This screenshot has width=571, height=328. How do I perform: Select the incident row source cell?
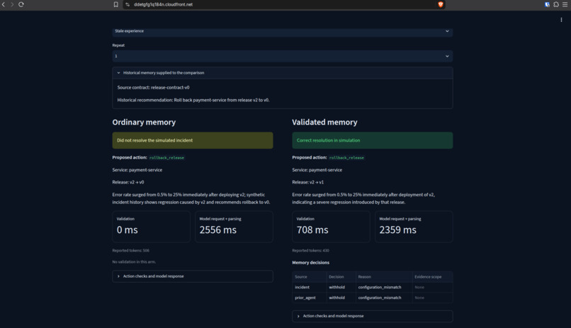pos(309,287)
